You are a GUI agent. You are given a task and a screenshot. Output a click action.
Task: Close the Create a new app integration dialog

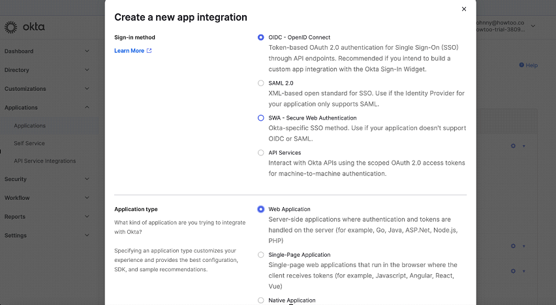[x=464, y=9]
